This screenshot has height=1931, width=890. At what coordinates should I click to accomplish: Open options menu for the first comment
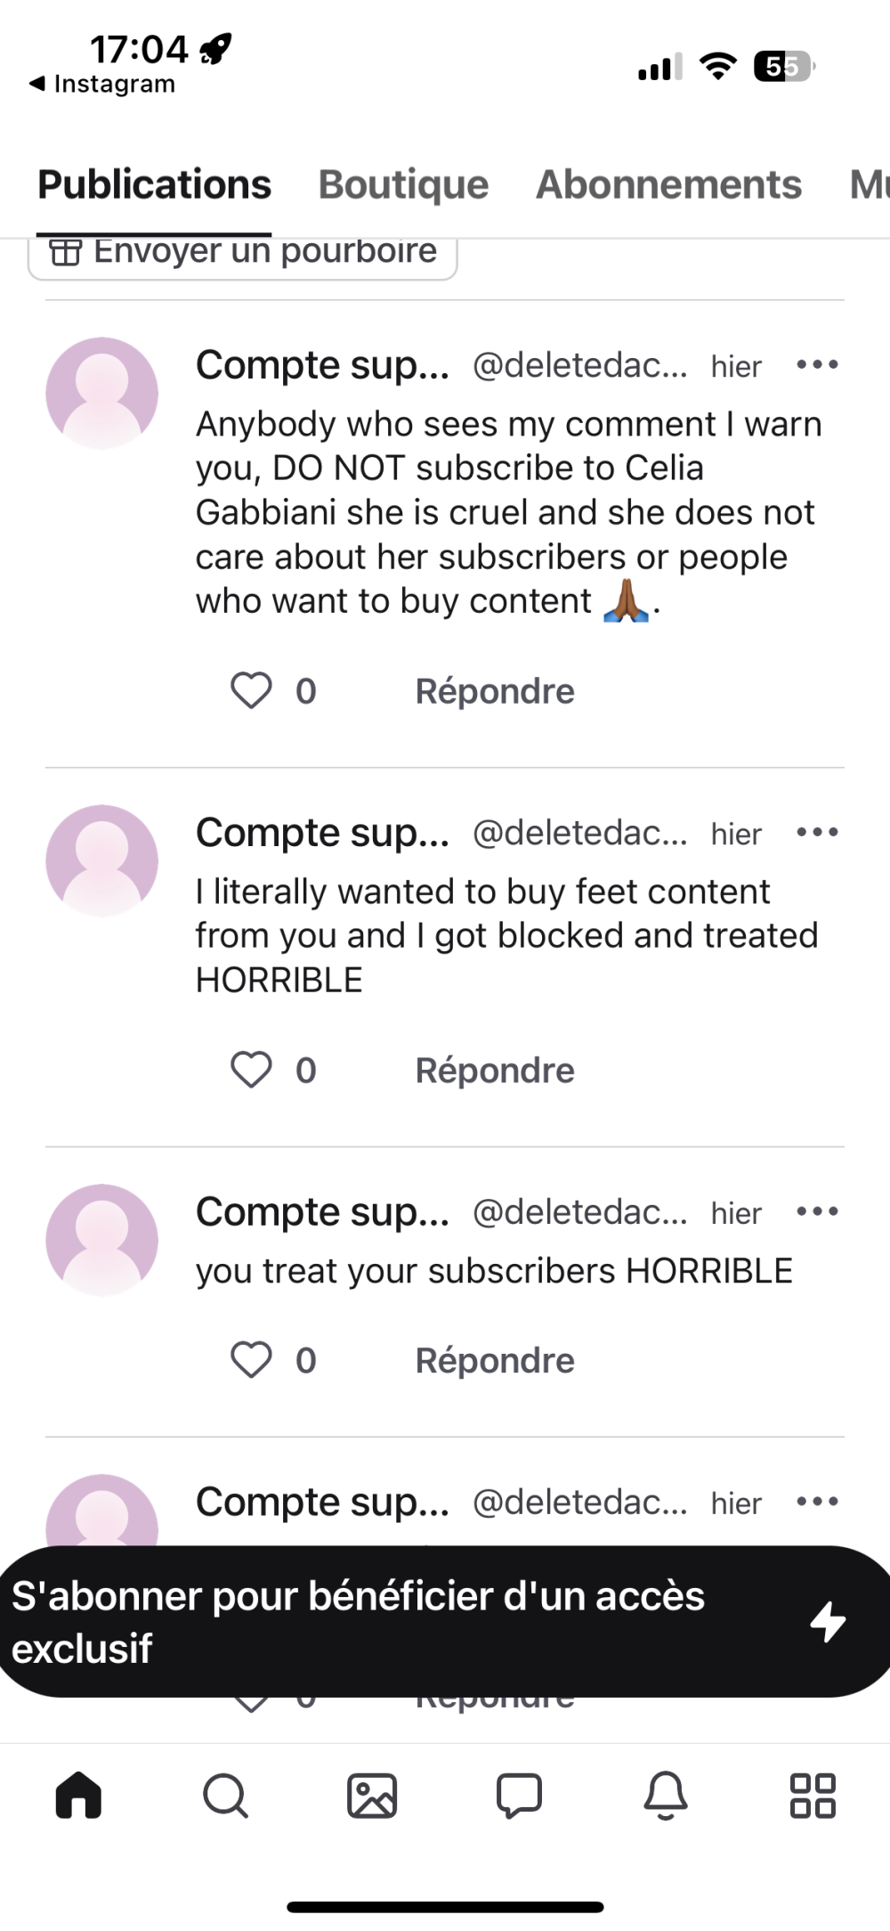click(817, 364)
